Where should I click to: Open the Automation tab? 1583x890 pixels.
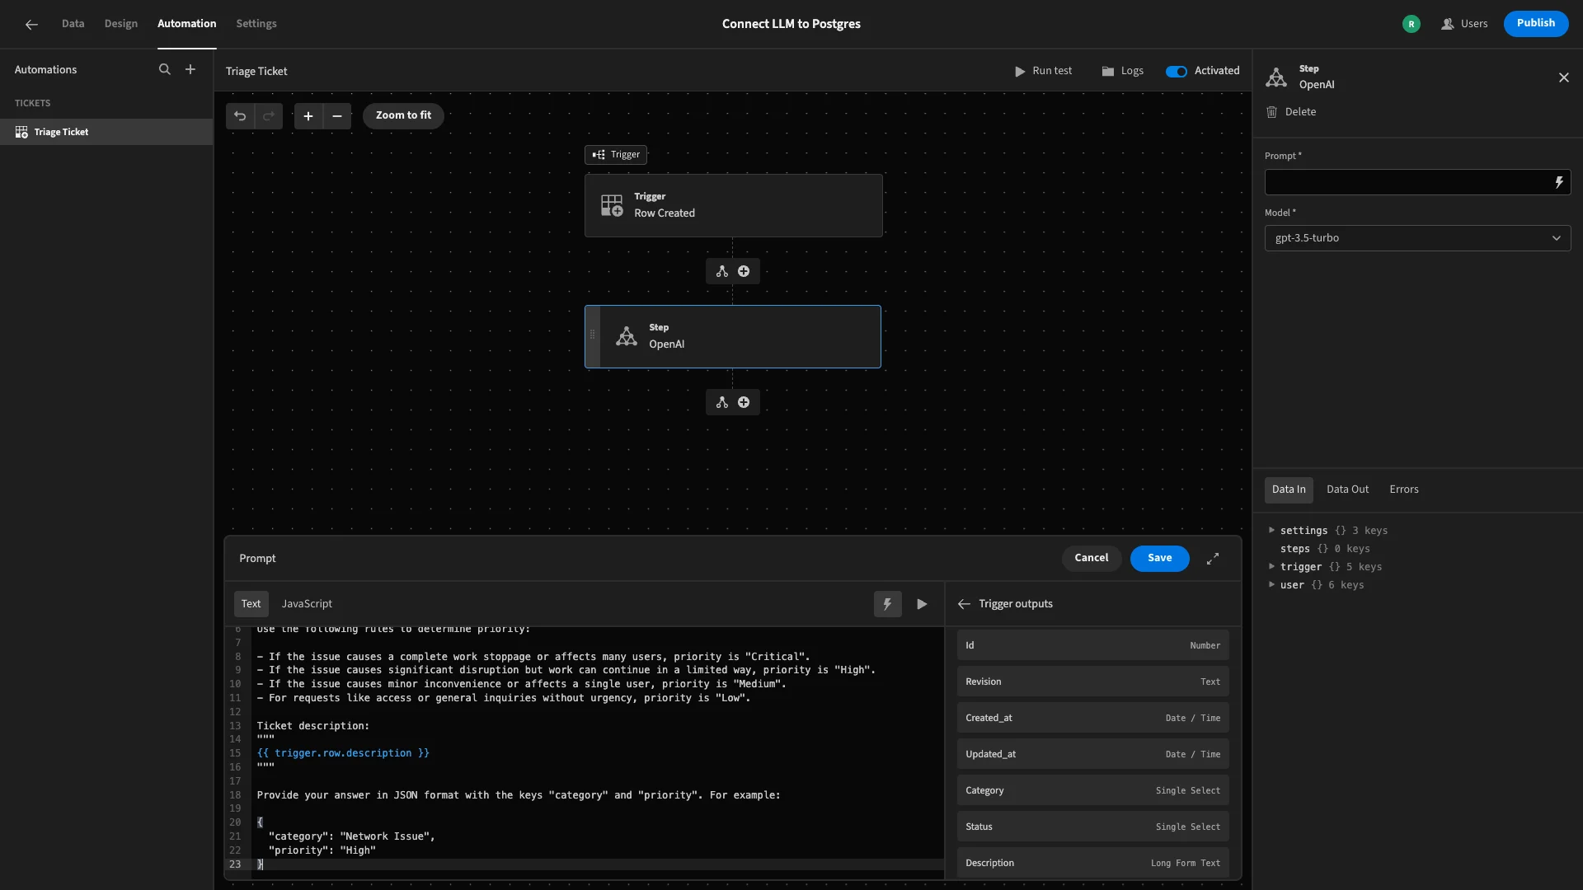pyautogui.click(x=187, y=24)
